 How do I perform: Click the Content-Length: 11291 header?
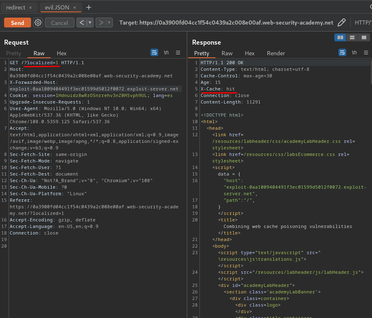tap(231, 102)
